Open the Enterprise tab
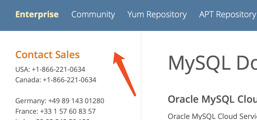 (x=37, y=14)
